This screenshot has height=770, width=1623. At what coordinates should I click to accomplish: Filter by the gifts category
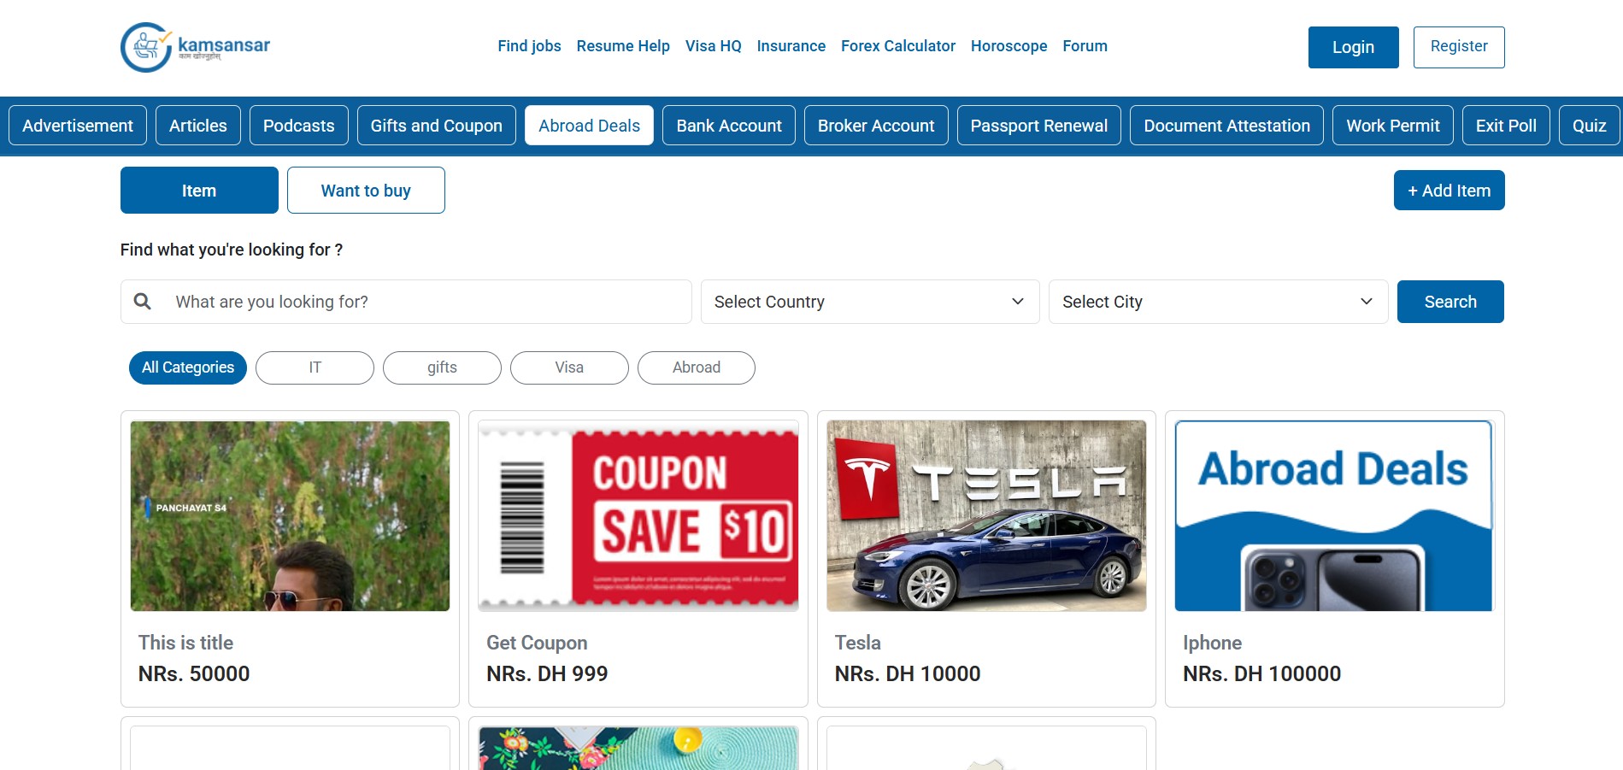pyautogui.click(x=442, y=367)
